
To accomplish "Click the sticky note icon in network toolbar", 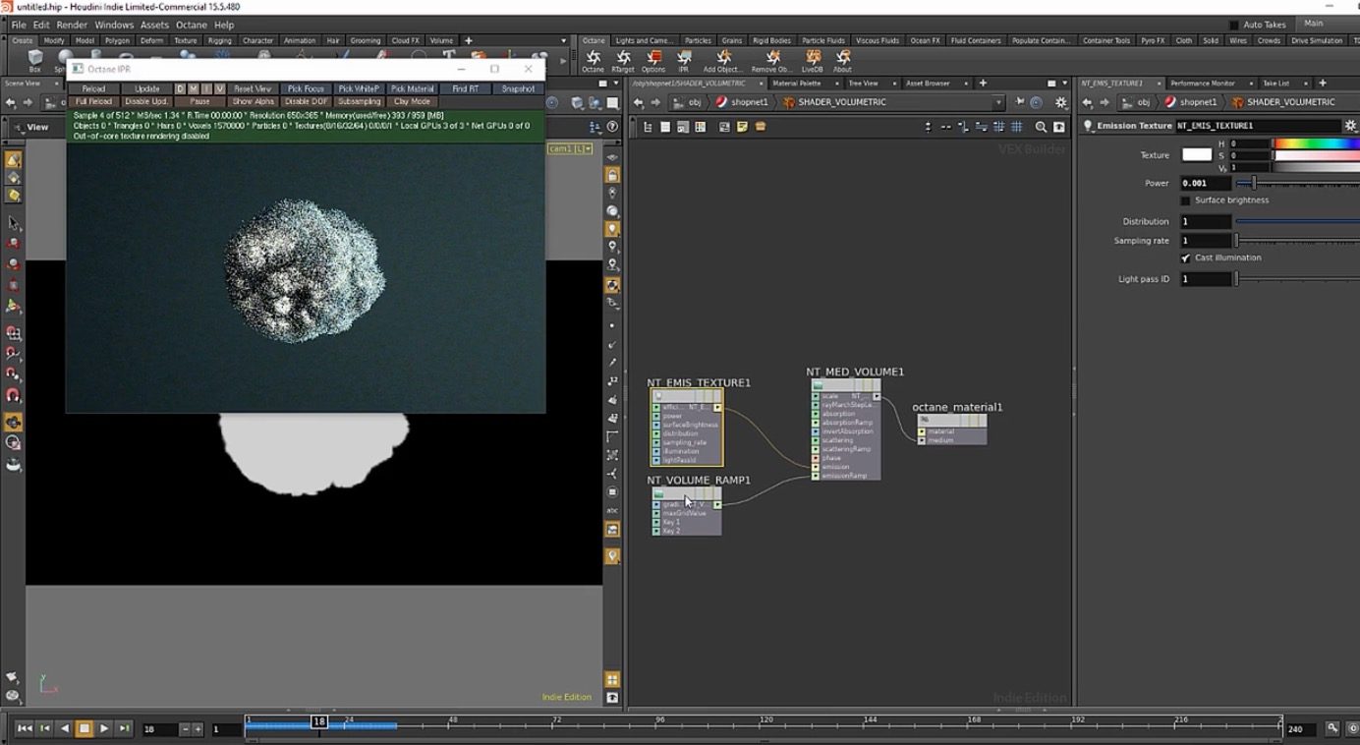I will (x=742, y=127).
